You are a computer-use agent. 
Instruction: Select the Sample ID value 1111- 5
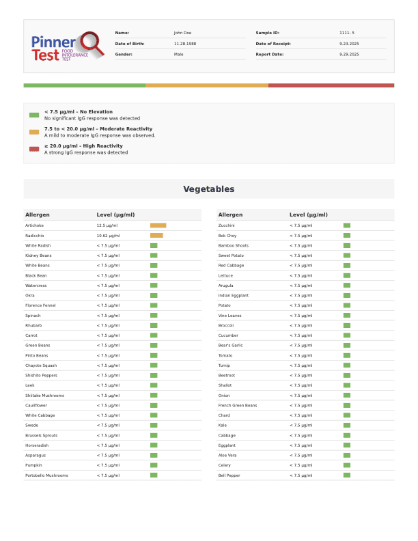point(347,33)
